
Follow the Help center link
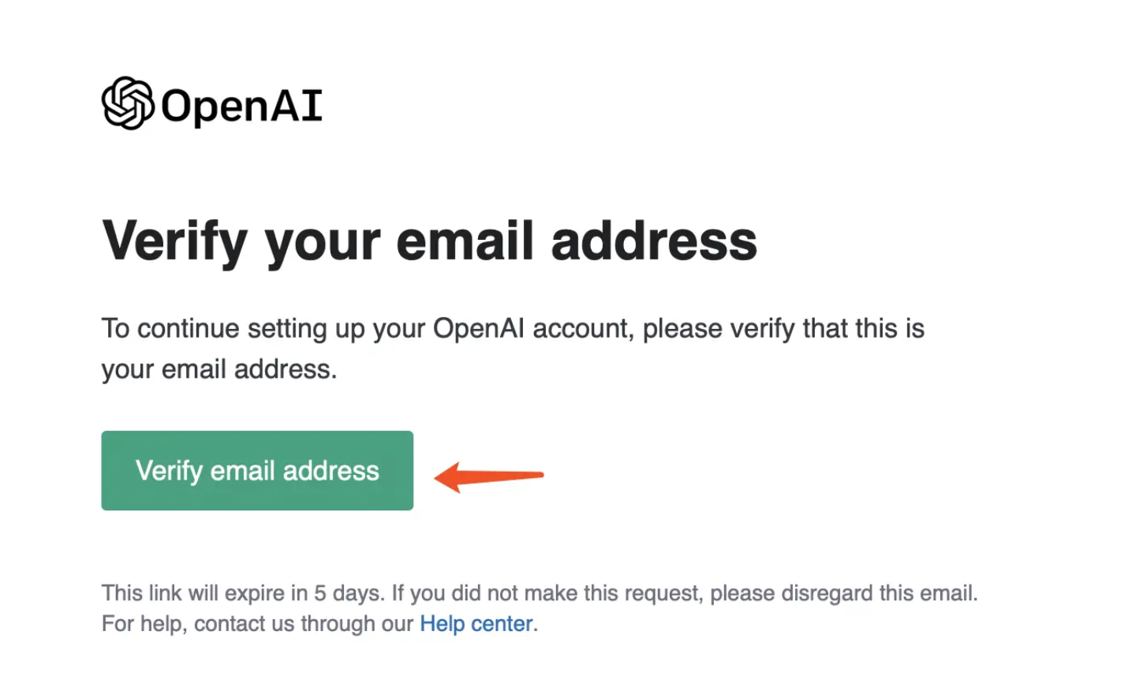click(x=476, y=624)
